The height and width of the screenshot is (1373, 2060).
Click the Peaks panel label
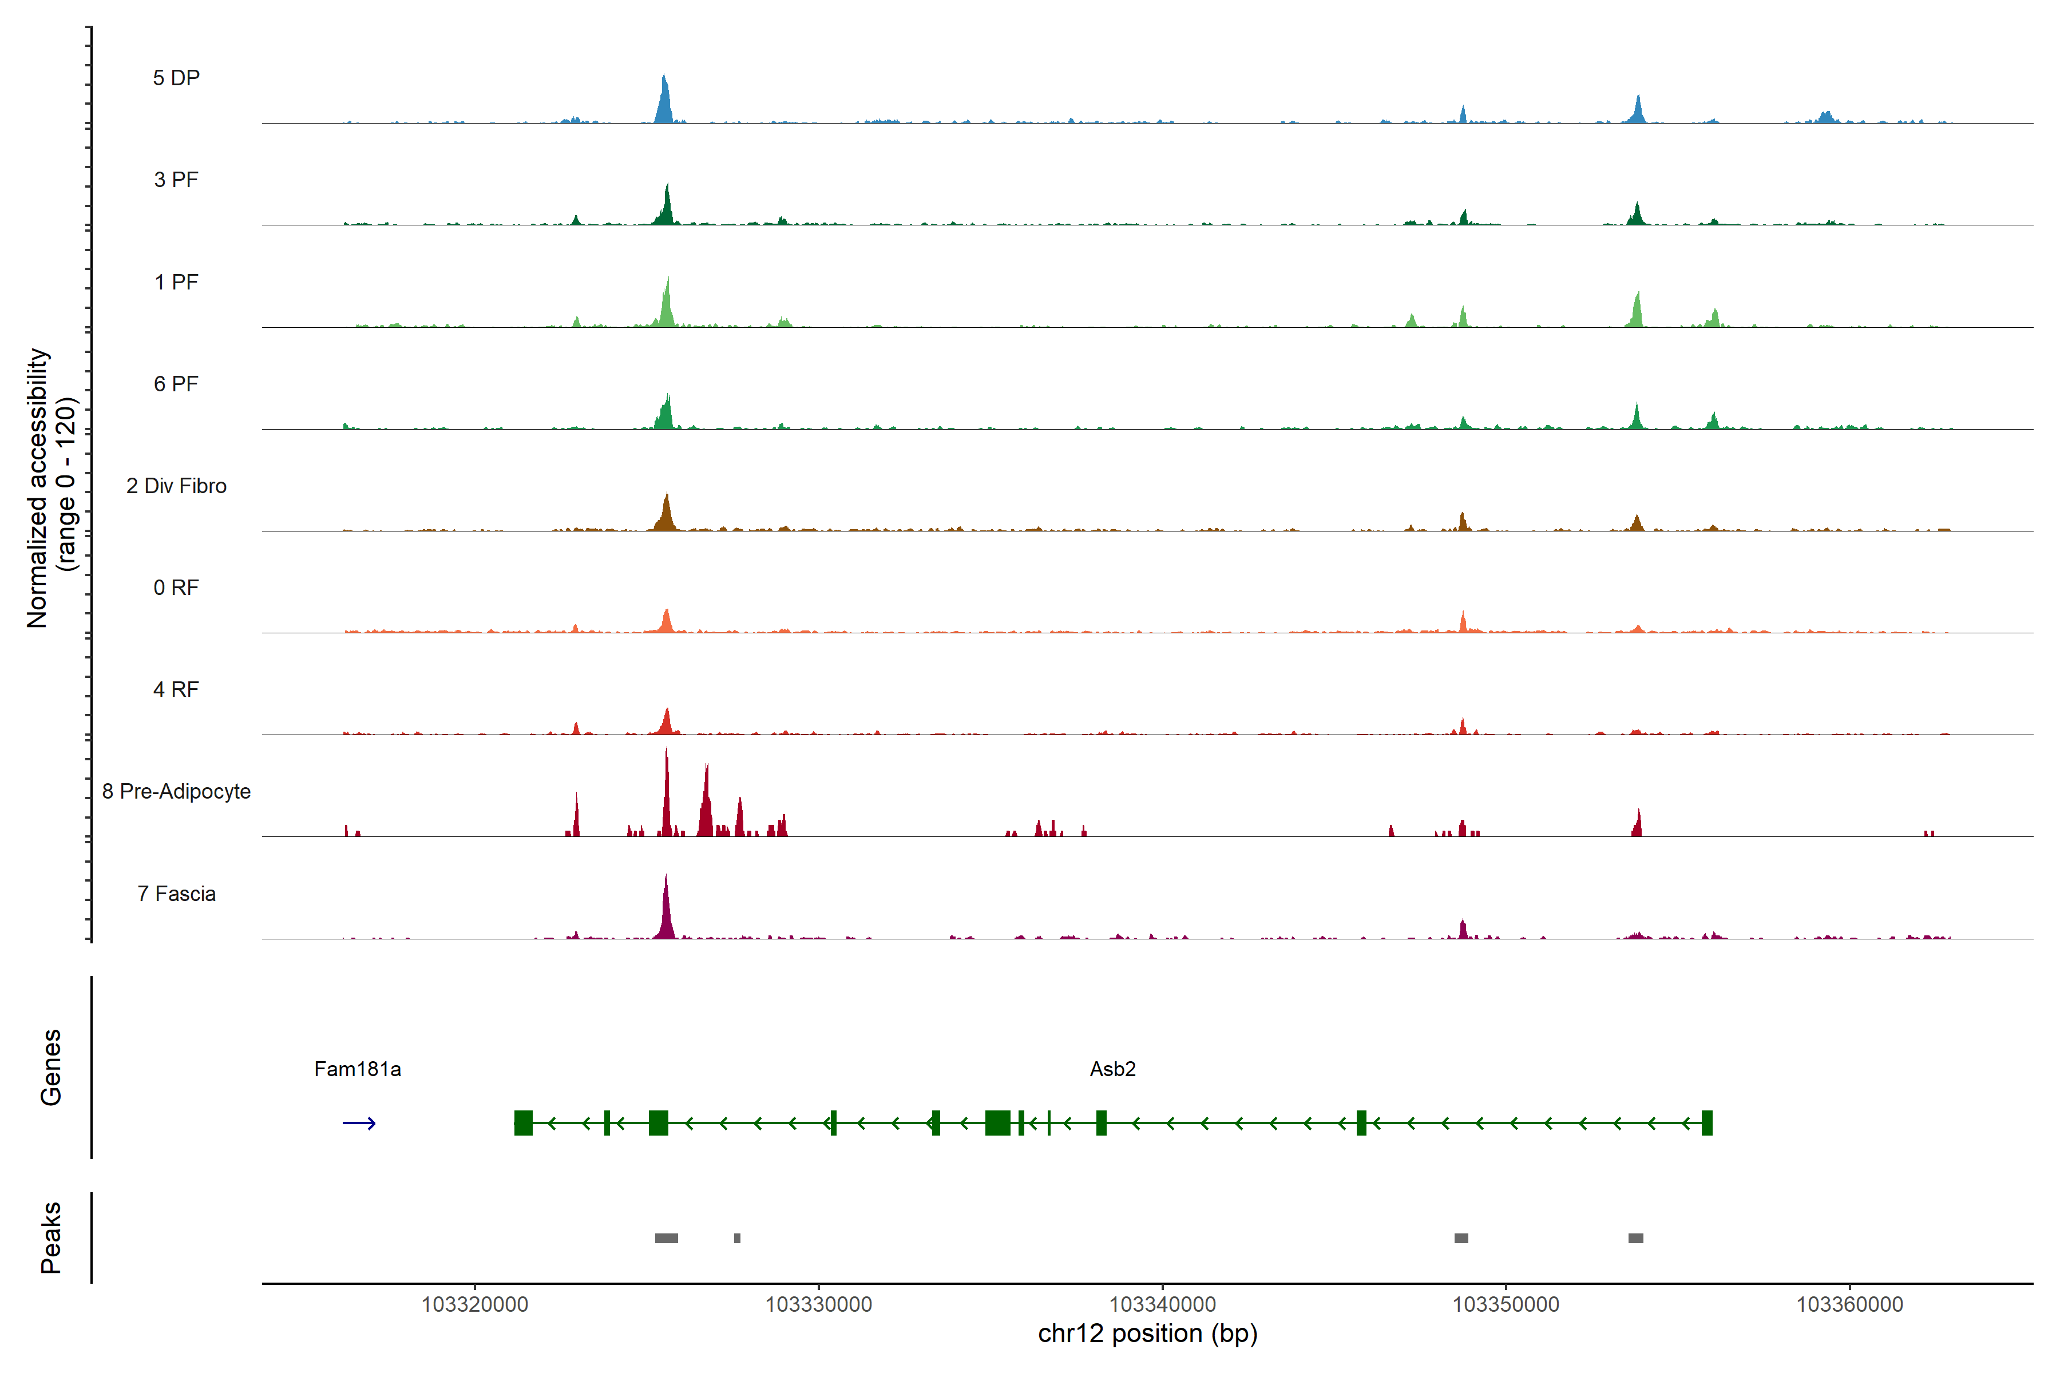coord(51,1237)
